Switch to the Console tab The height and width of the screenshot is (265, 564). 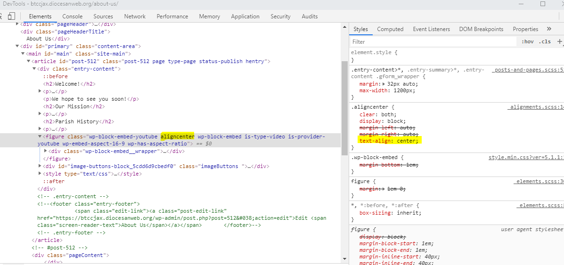point(72,16)
